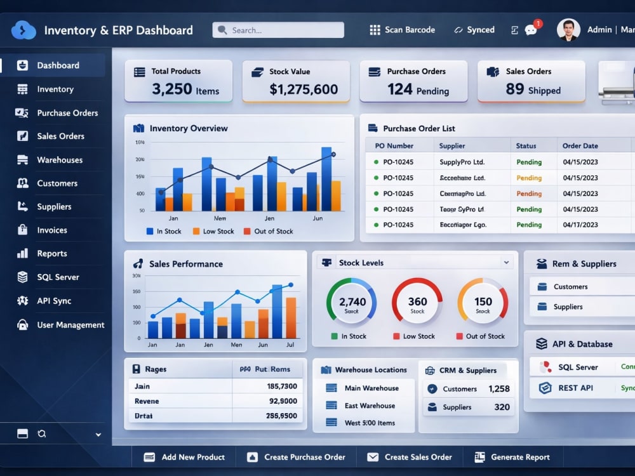
Task: Click the 2,740 stock gauge
Action: (352, 302)
